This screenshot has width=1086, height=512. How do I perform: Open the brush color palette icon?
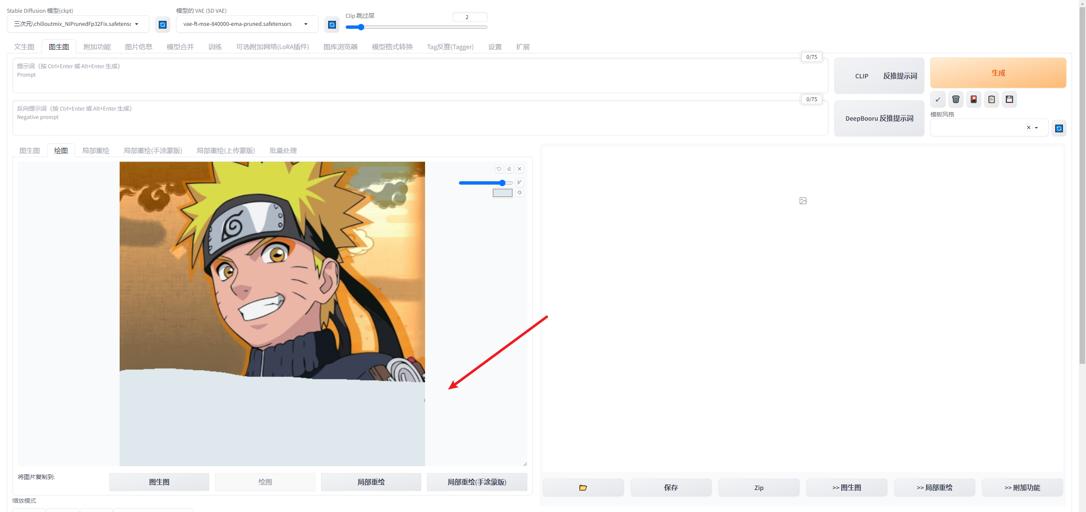(x=519, y=193)
